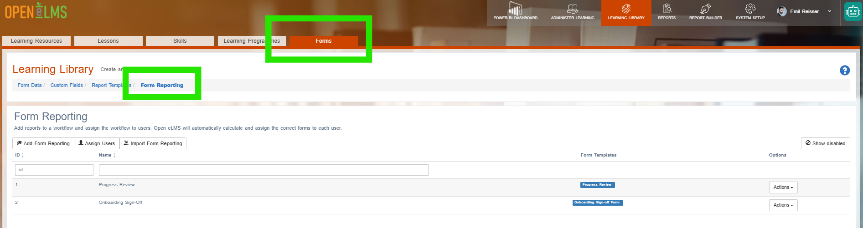Screen dimensions: 863x228
Task: Click the blue help question mark icon
Action: (x=845, y=71)
